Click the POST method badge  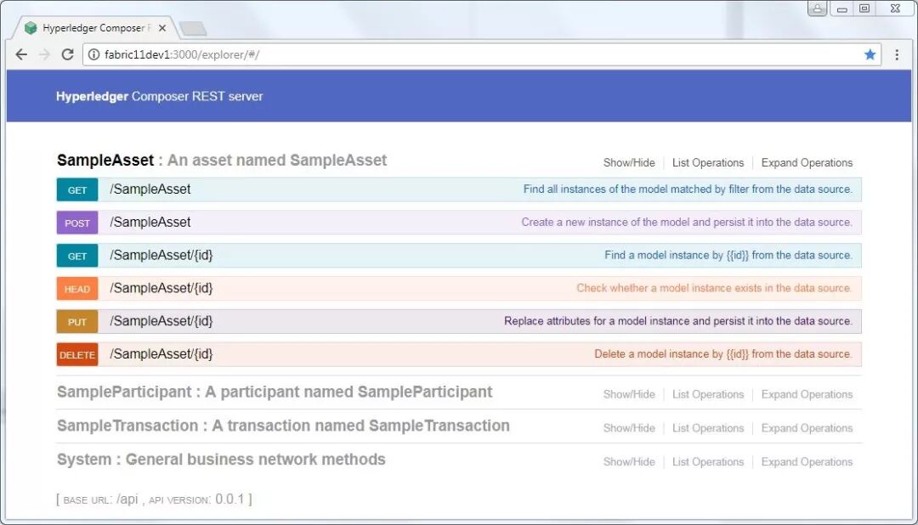pos(77,223)
